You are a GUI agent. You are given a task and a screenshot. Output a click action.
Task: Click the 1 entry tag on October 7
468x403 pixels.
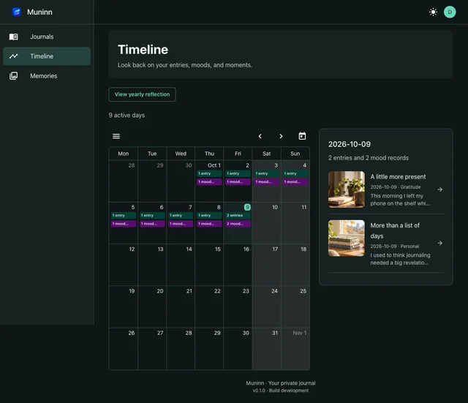(181, 215)
